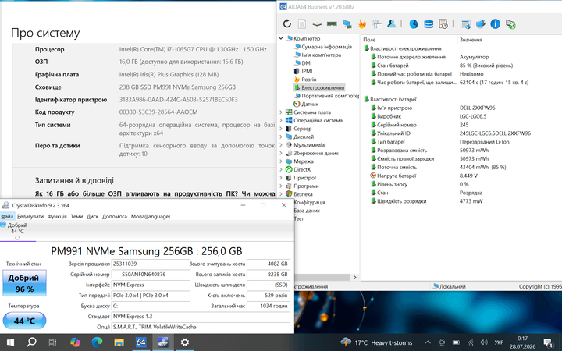Show hidden system tray icons chevron

[x=428, y=342]
